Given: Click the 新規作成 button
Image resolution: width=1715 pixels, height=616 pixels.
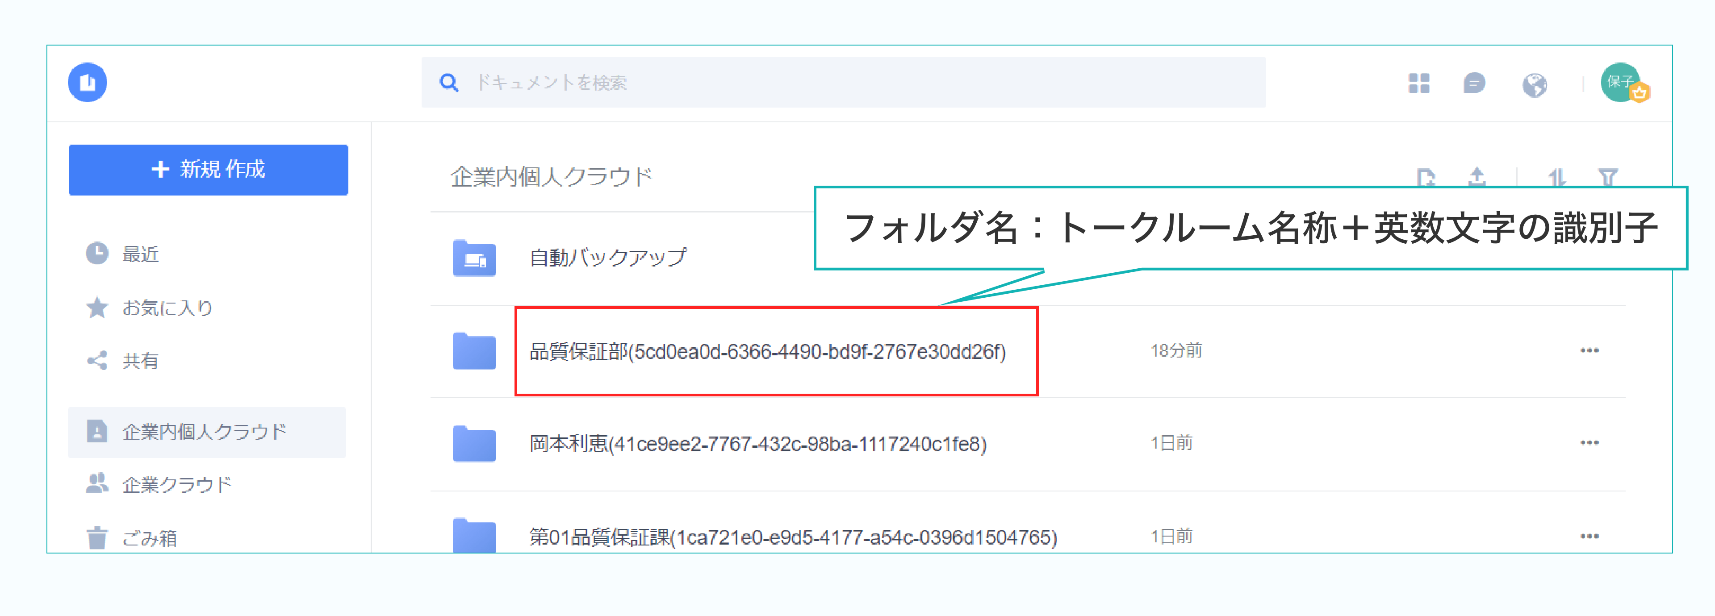Looking at the screenshot, I should pos(209,170).
